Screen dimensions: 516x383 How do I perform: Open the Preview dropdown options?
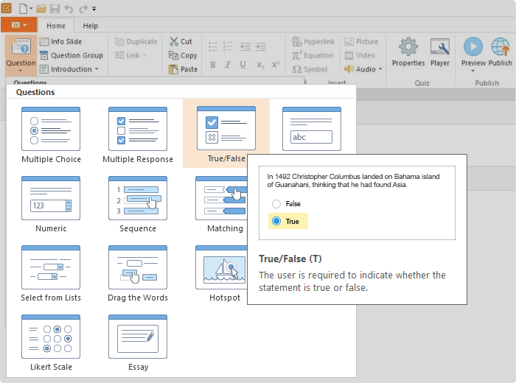473,71
